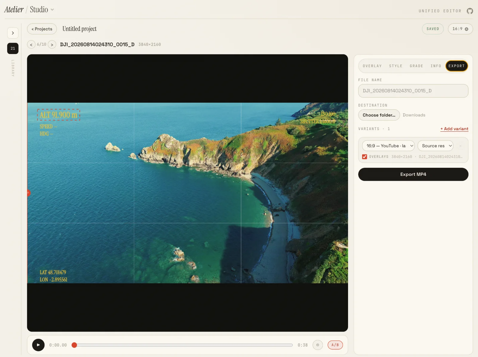This screenshot has height=357, width=478.
Task: Select the LON -2.895561 overlay text
Action: pos(53,280)
